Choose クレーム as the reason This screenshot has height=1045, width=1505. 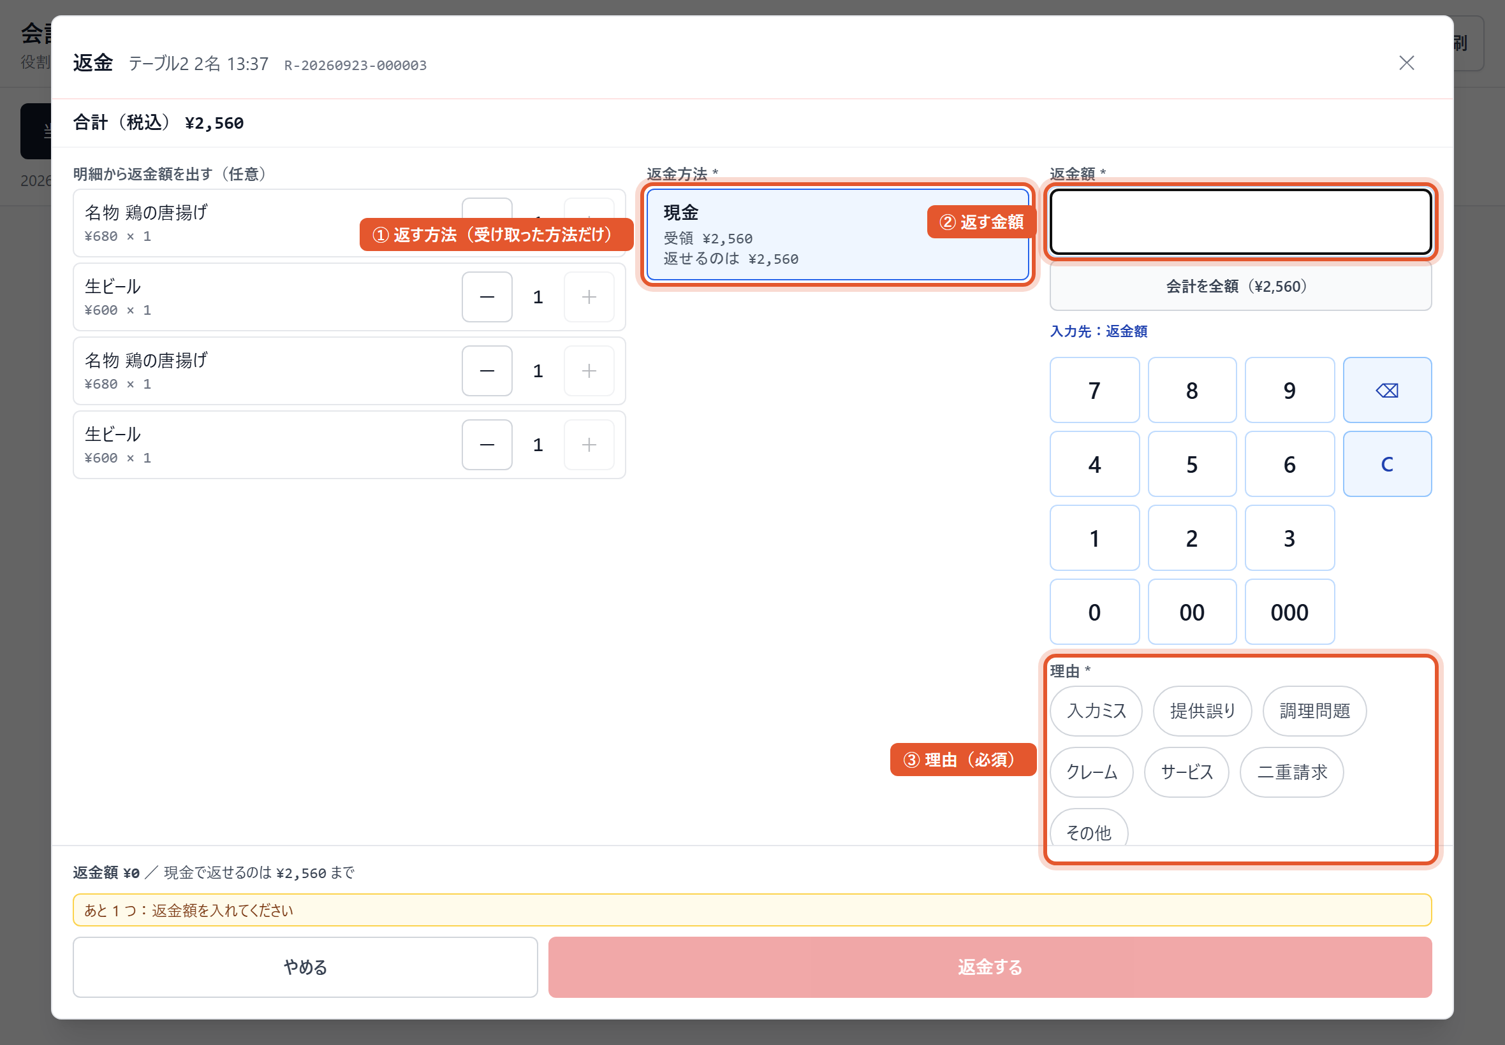pyautogui.click(x=1091, y=772)
